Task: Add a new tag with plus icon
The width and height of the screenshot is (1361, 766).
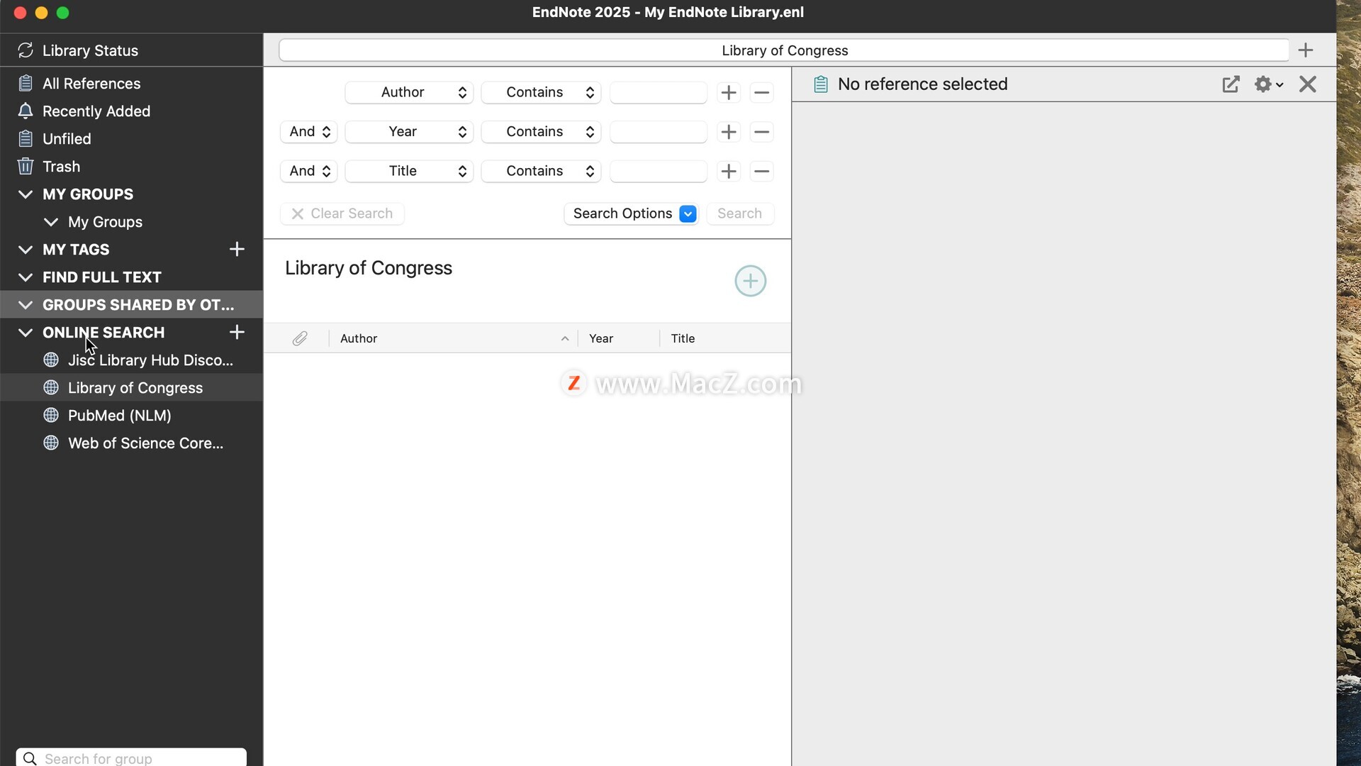Action: coord(237,249)
